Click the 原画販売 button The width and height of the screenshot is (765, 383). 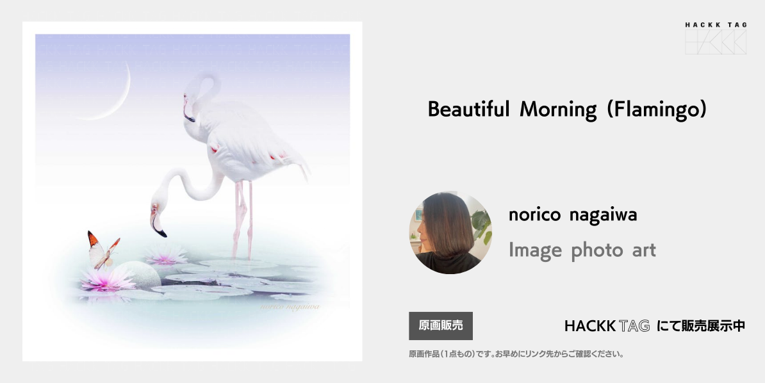click(441, 326)
